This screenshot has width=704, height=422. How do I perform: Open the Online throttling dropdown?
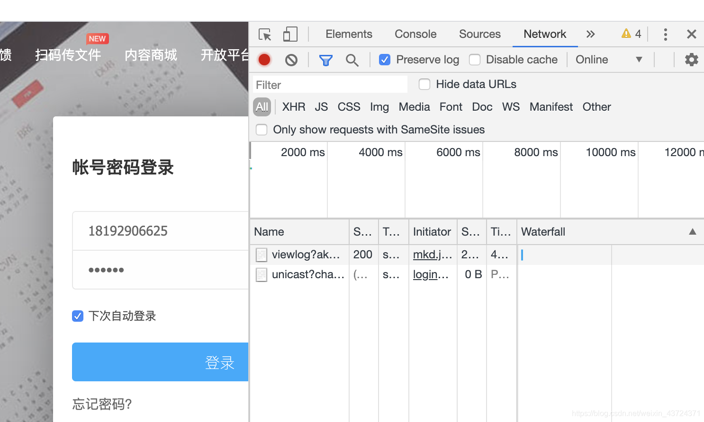click(609, 60)
